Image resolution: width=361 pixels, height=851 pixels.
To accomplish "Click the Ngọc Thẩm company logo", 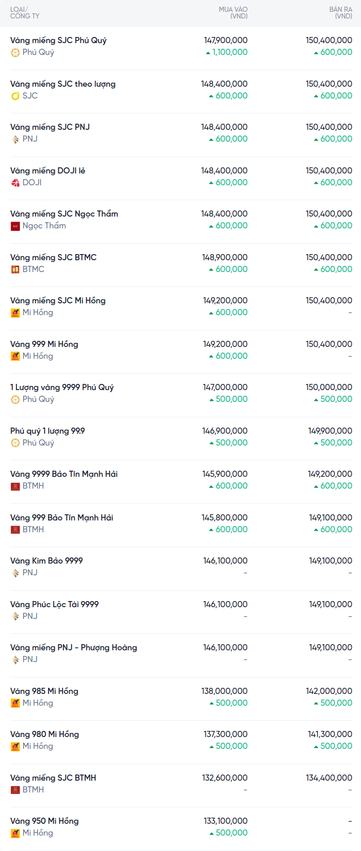I will coord(15,226).
